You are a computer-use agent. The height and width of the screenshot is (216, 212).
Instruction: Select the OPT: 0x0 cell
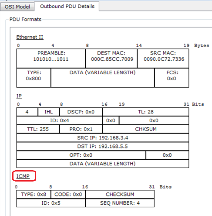pos(81,155)
